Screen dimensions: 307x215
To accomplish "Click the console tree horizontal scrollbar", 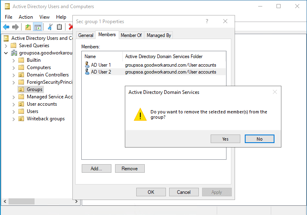I will click(x=41, y=201).
